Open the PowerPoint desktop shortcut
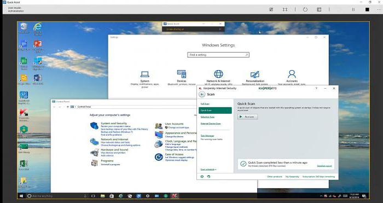The image size is (383, 203). (38, 46)
